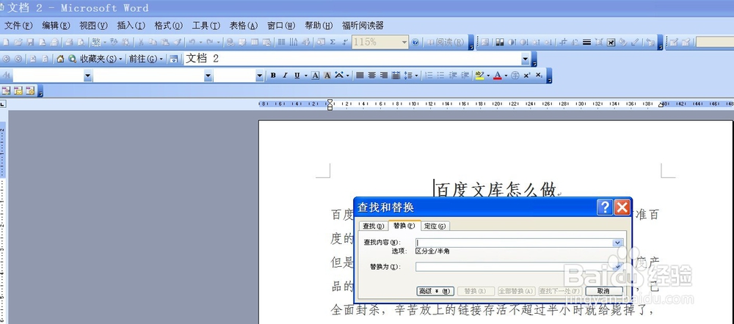Open the font size dropdown arrow
This screenshot has height=324, width=734.
click(x=260, y=76)
